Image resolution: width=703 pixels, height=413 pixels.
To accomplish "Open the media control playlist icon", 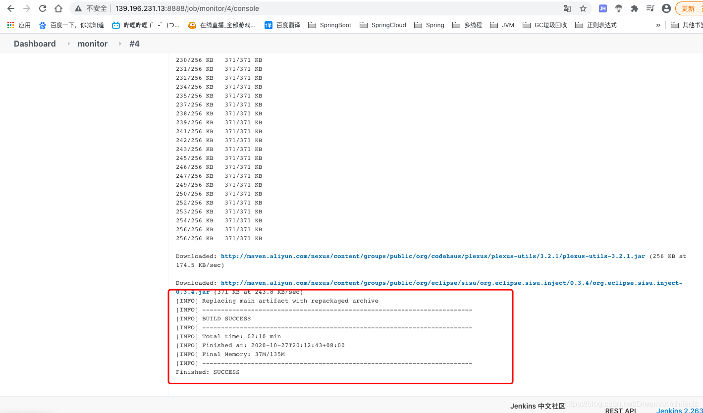I will click(x=650, y=8).
